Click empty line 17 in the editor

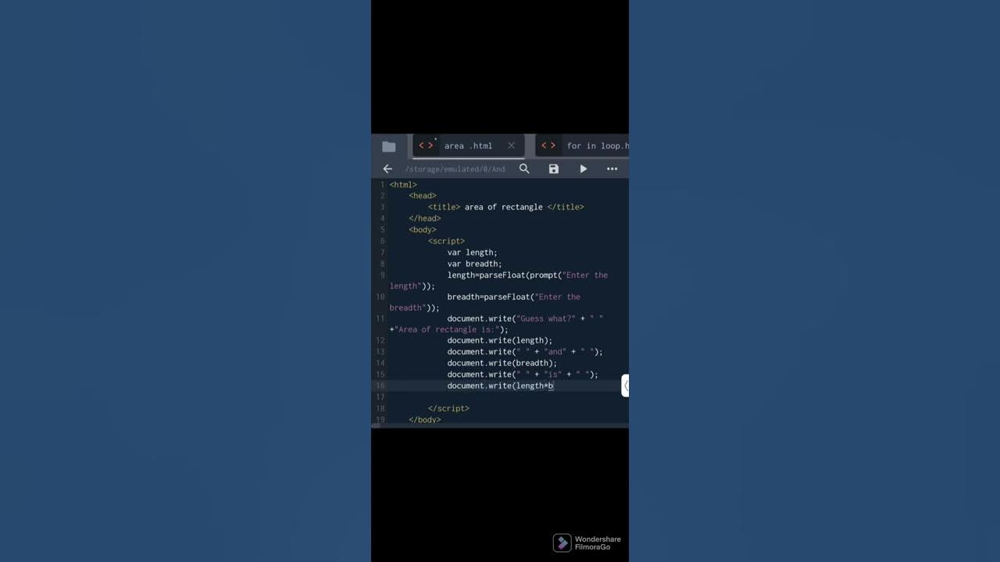[508, 397]
